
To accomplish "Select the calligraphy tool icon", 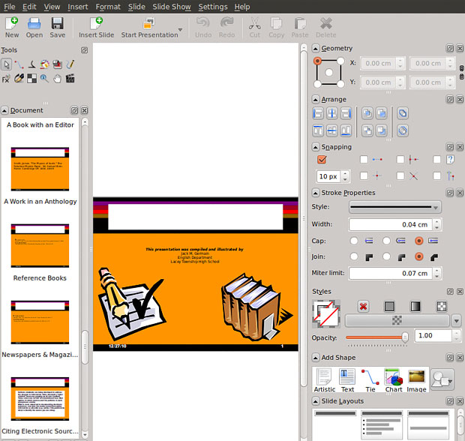I will pyautogui.click(x=32, y=64).
